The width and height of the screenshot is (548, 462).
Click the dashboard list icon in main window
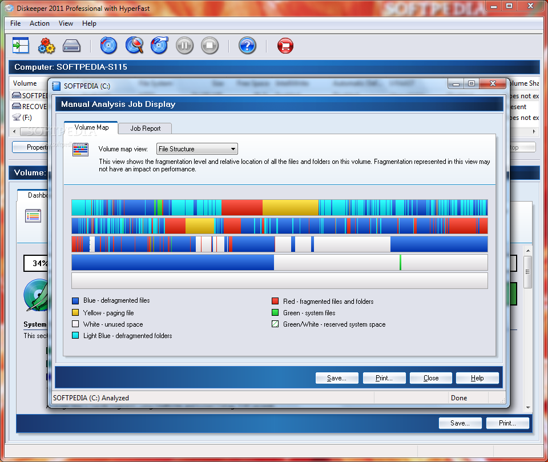point(33,216)
